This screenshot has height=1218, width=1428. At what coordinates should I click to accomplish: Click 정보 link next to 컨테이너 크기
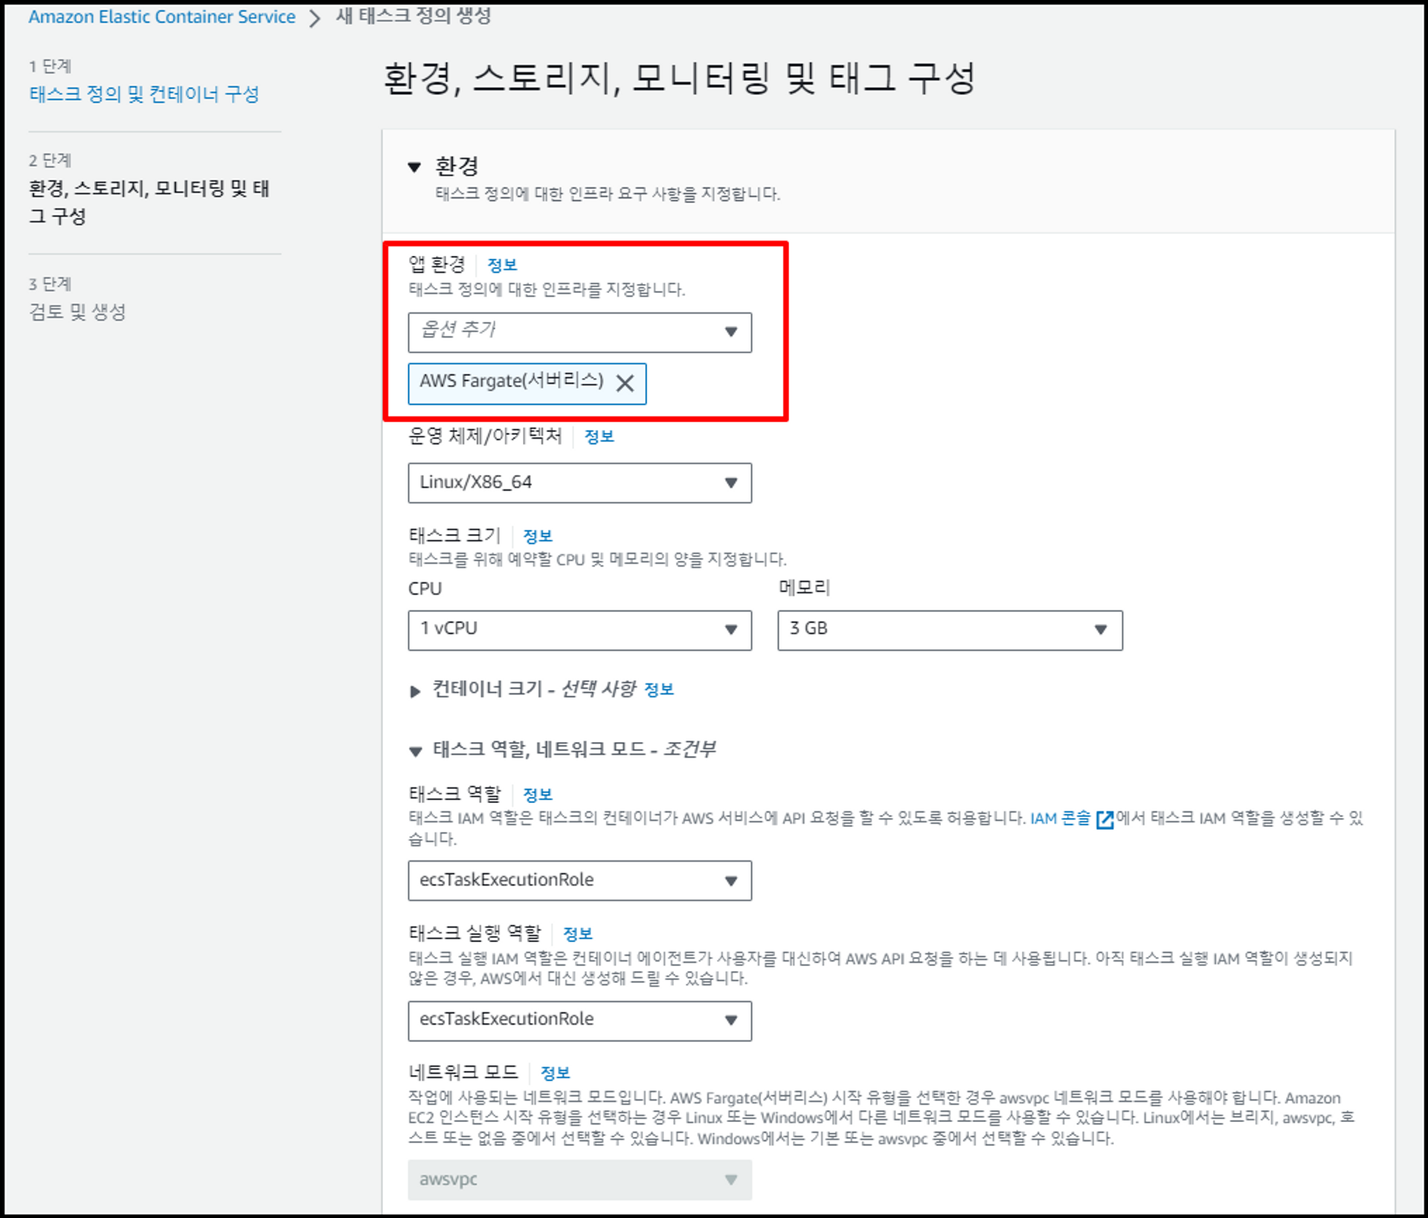click(658, 690)
